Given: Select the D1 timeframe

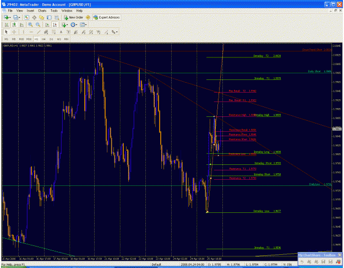Looking at the screenshot, I should click(x=51, y=39).
